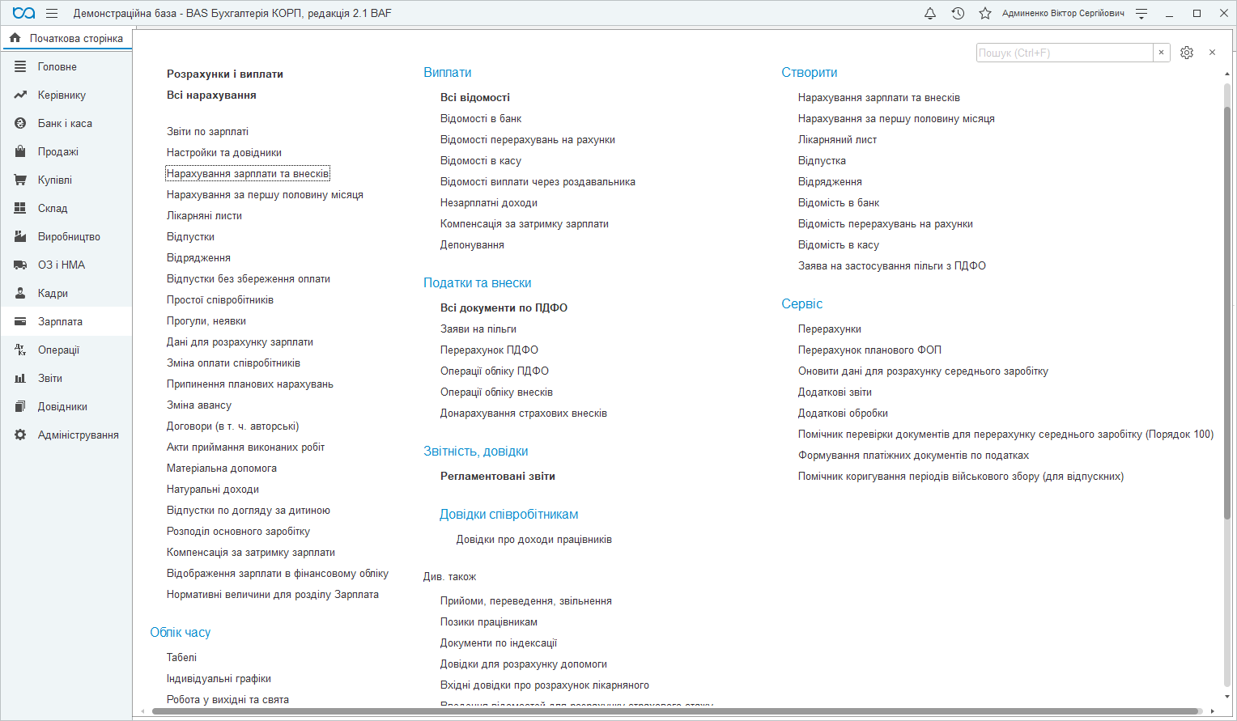Click the favorites star icon

(985, 13)
